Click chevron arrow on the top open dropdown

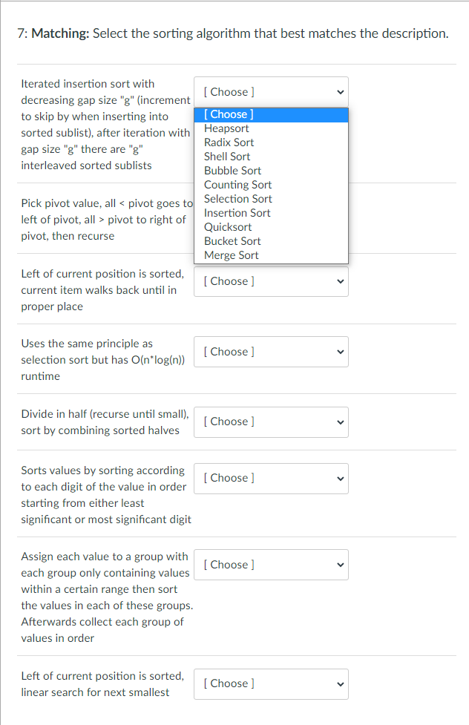coord(341,92)
